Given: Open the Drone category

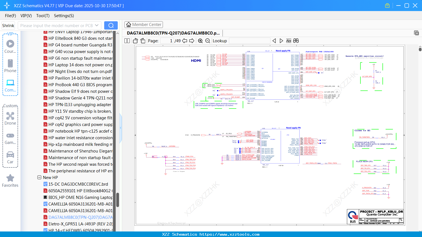Looking at the screenshot, I should click(10, 118).
